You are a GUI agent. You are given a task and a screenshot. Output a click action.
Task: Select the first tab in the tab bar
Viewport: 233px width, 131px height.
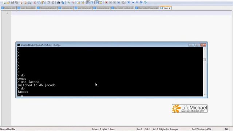9,8
